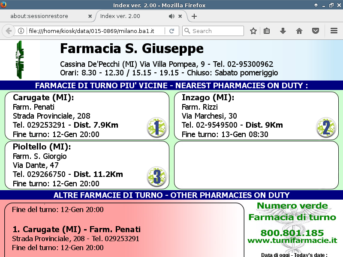
Task: Bookmark this page with the star icon
Action: pos(253,31)
